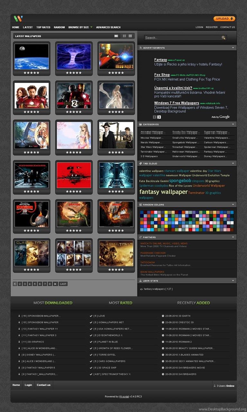The width and height of the screenshot is (247, 412).
Task: Open the red Daybreakers face thumbnail
Action: tap(74, 175)
